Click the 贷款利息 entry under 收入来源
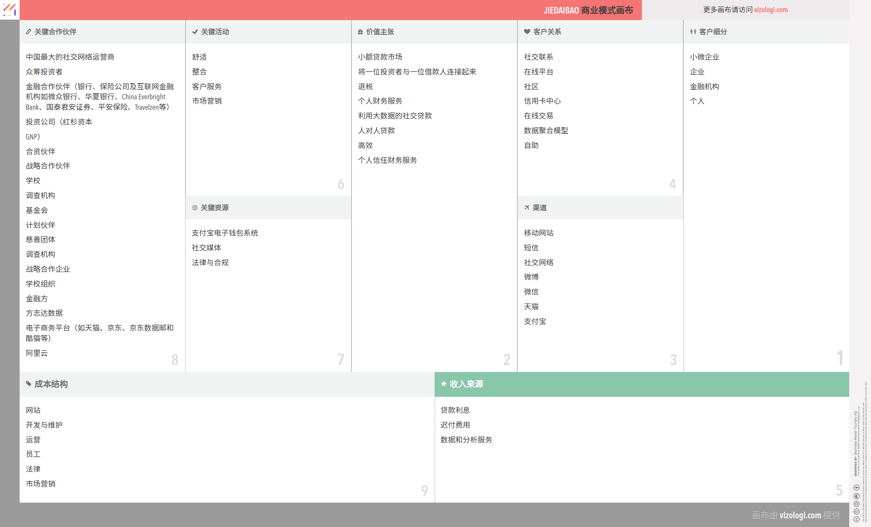Image resolution: width=871 pixels, height=527 pixels. tap(455, 410)
